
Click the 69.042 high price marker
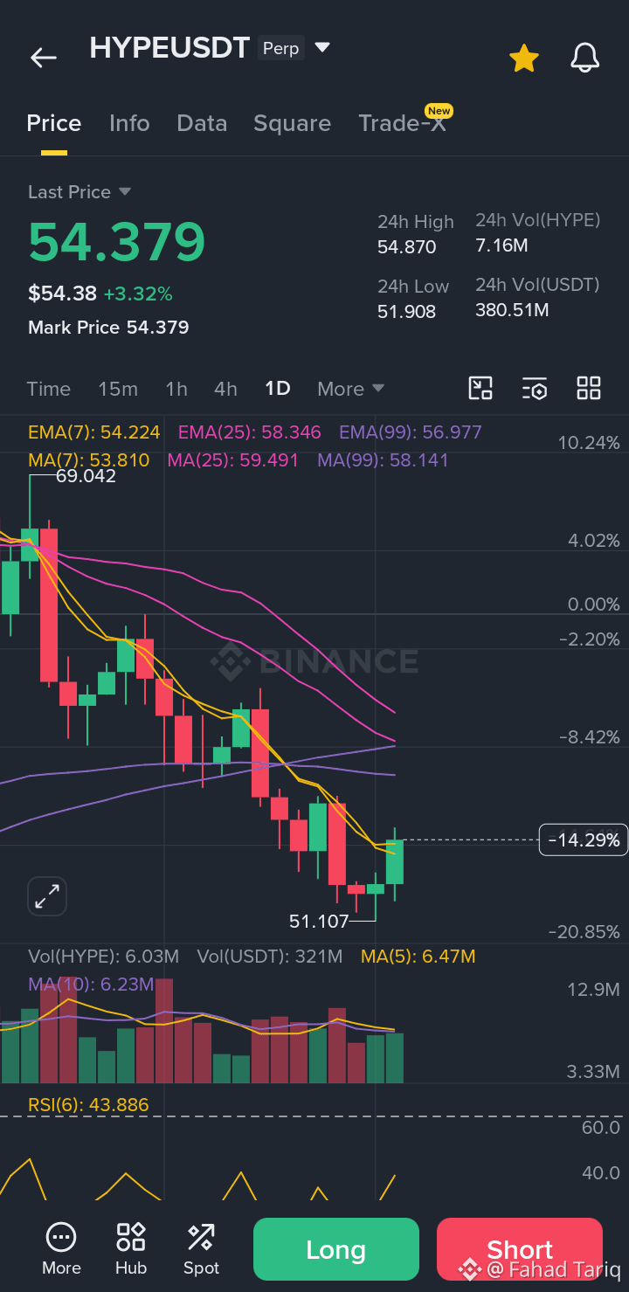coord(86,477)
